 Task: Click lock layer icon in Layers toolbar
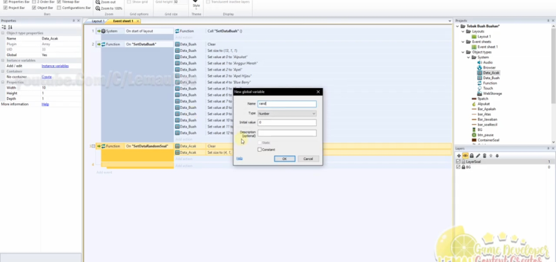(472, 155)
